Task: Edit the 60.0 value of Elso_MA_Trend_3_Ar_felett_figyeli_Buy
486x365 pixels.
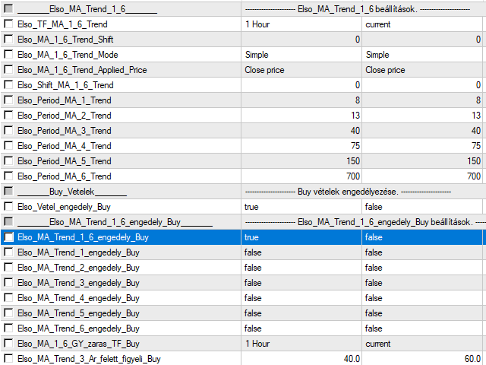Action: pyautogui.click(x=422, y=358)
